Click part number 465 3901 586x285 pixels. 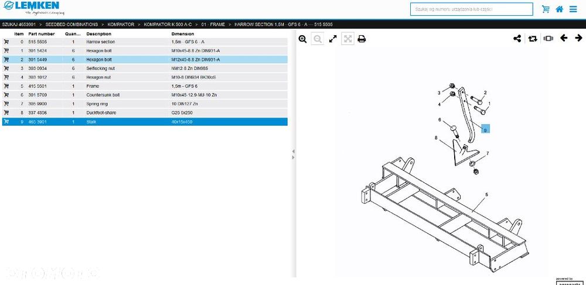38,122
